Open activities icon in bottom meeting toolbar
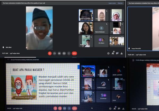Image resolution: width=159 pixels, height=111 pixels. click(x=123, y=109)
